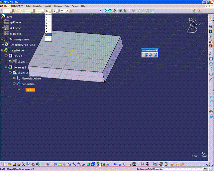Open the ENOVIA V5 VPM menu
Screen dimensions: 214x171
tap(18, 6)
